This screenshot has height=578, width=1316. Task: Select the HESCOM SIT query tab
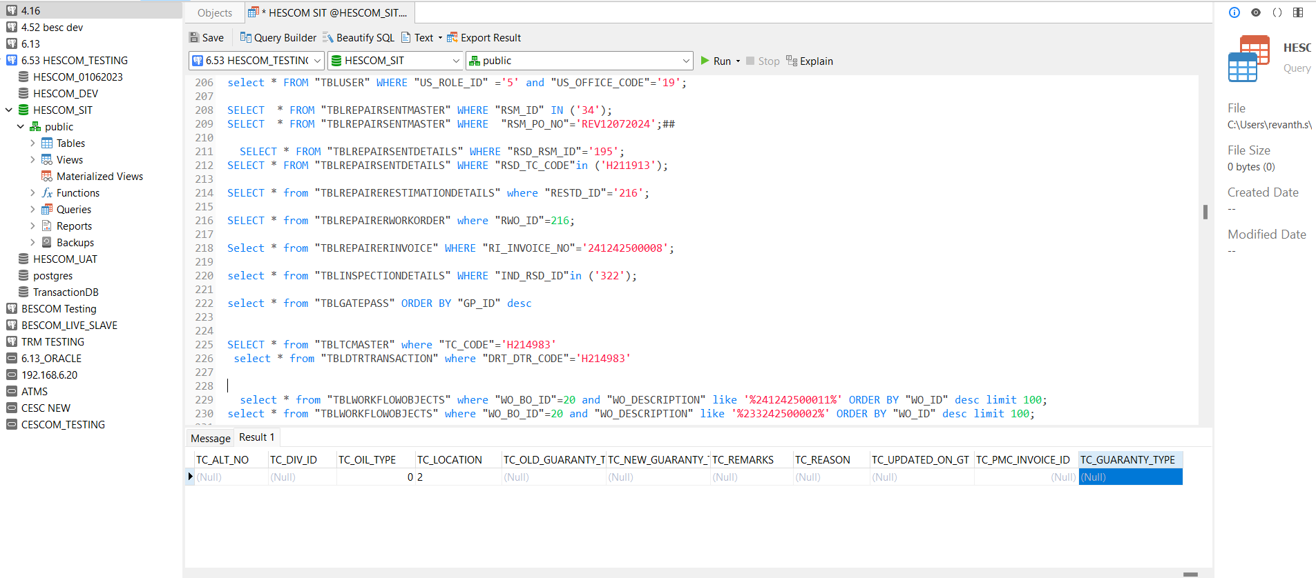point(330,13)
